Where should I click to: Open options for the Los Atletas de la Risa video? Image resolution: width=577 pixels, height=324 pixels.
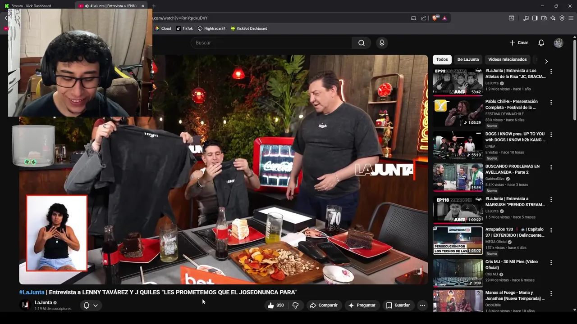pyautogui.click(x=551, y=71)
